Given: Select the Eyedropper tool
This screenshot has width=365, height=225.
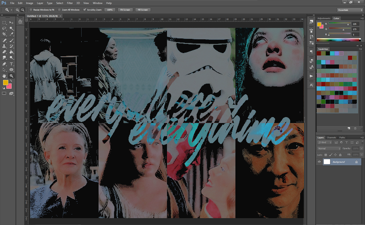Looking at the screenshot, I should [x=11, y=34].
